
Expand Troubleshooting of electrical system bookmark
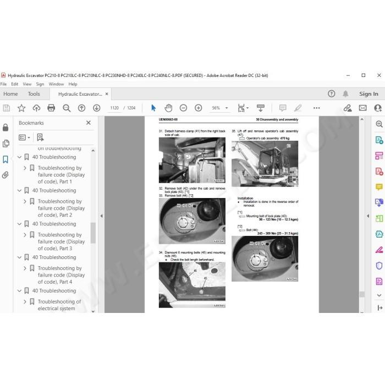click(x=25, y=301)
